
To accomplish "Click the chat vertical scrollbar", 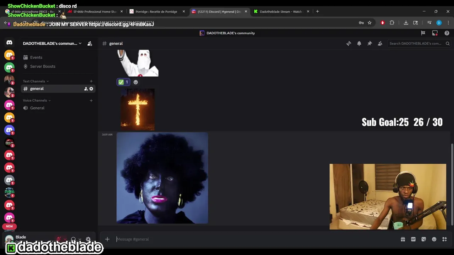I will click(452, 184).
